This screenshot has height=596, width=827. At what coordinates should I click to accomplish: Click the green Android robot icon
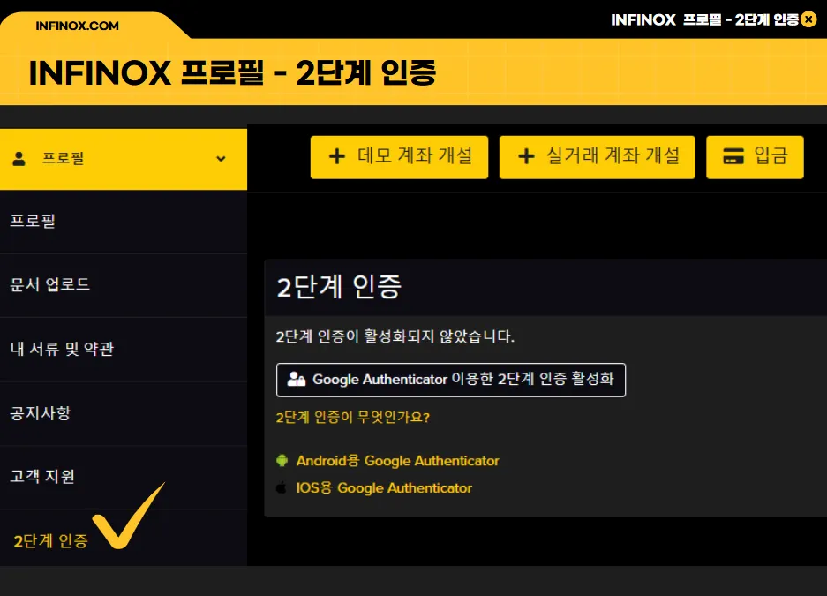tap(282, 460)
